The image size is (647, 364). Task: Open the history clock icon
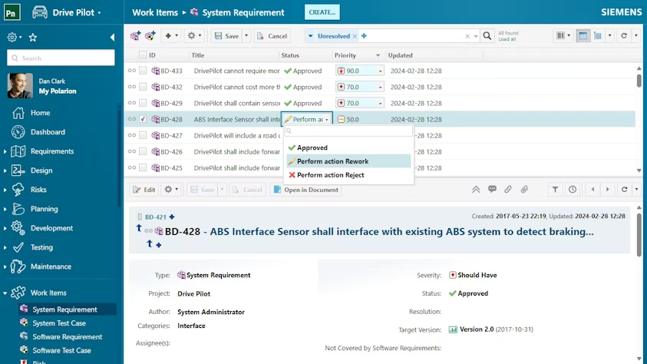tap(573, 190)
